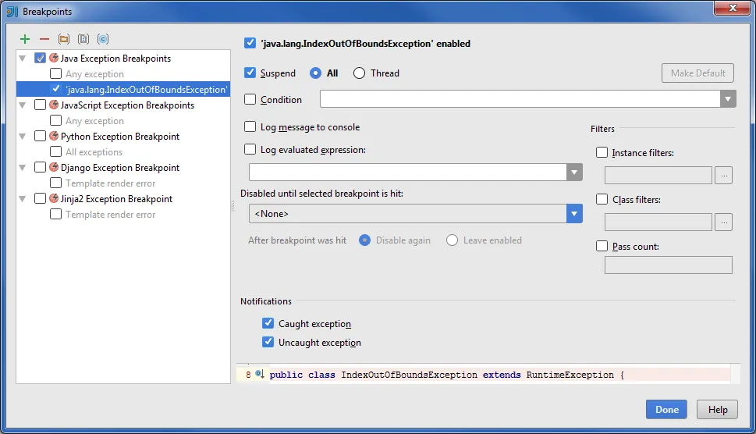Image resolution: width=756 pixels, height=434 pixels.
Task: Click Java Exception Breakpoints lightning icon
Action: pyautogui.click(x=54, y=58)
